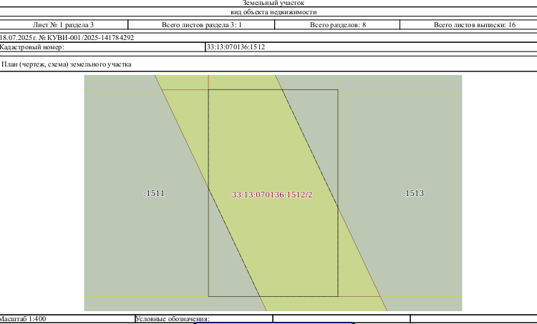Select 'вид объекта недвижимости' text

(274, 12)
